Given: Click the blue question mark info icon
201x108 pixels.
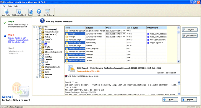Looking at the screenshot, I should tap(42, 21).
